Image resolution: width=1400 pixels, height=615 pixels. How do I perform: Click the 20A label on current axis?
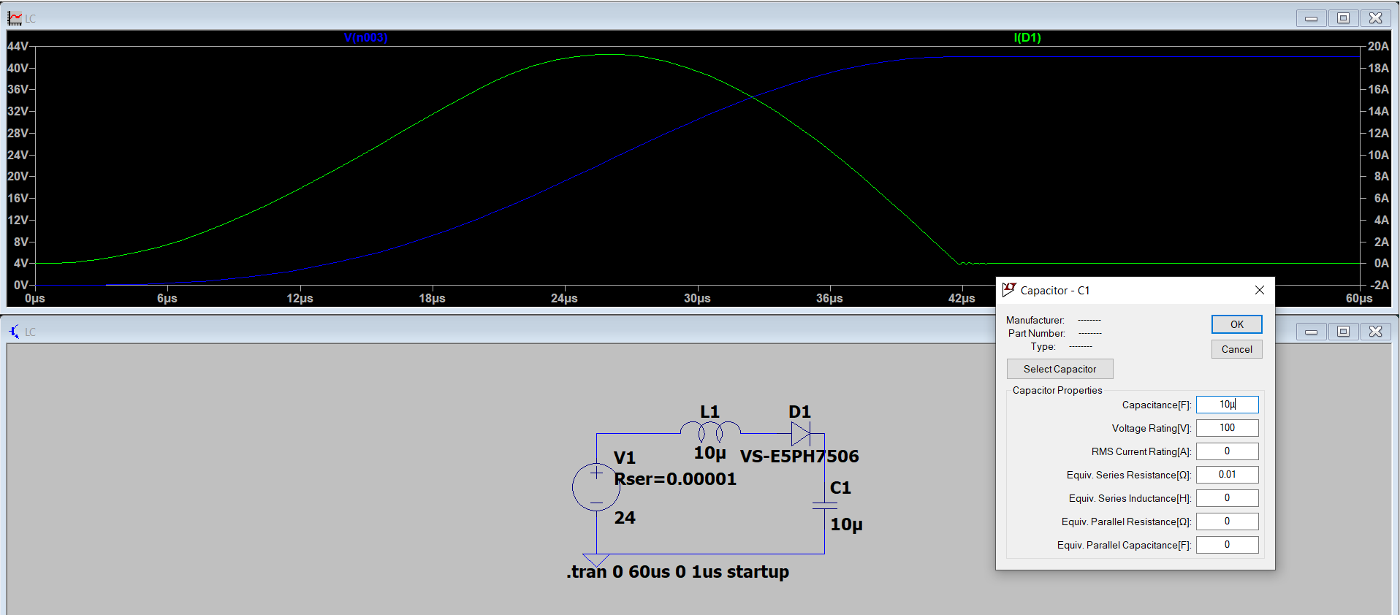1378,46
